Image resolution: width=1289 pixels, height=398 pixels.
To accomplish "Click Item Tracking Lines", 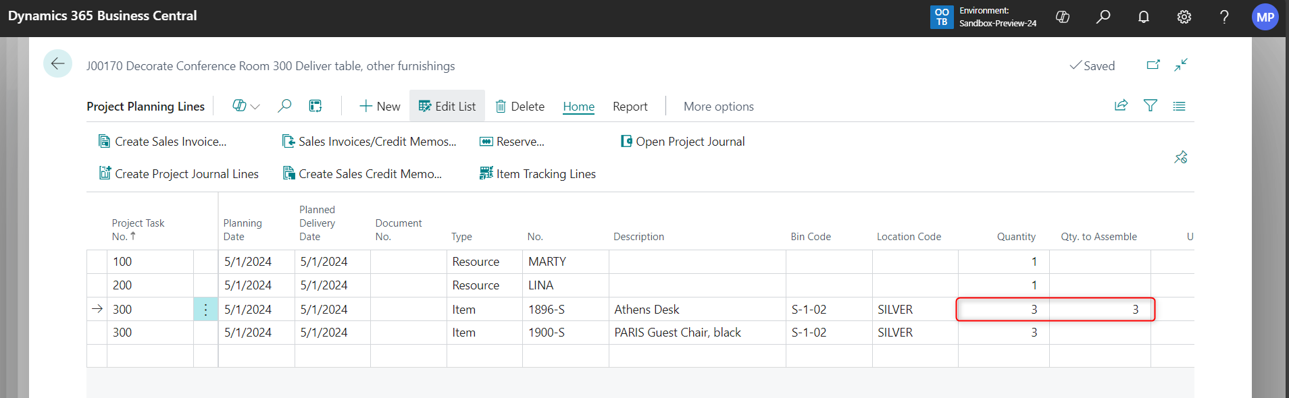I will 538,174.
